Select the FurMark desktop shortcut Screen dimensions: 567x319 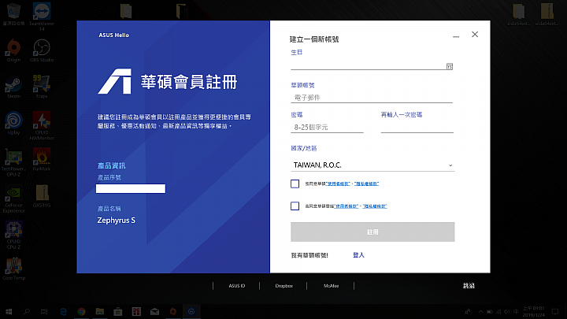[42, 159]
